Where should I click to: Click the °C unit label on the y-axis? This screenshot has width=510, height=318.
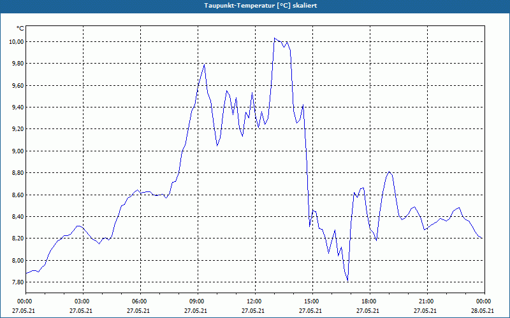coord(20,29)
